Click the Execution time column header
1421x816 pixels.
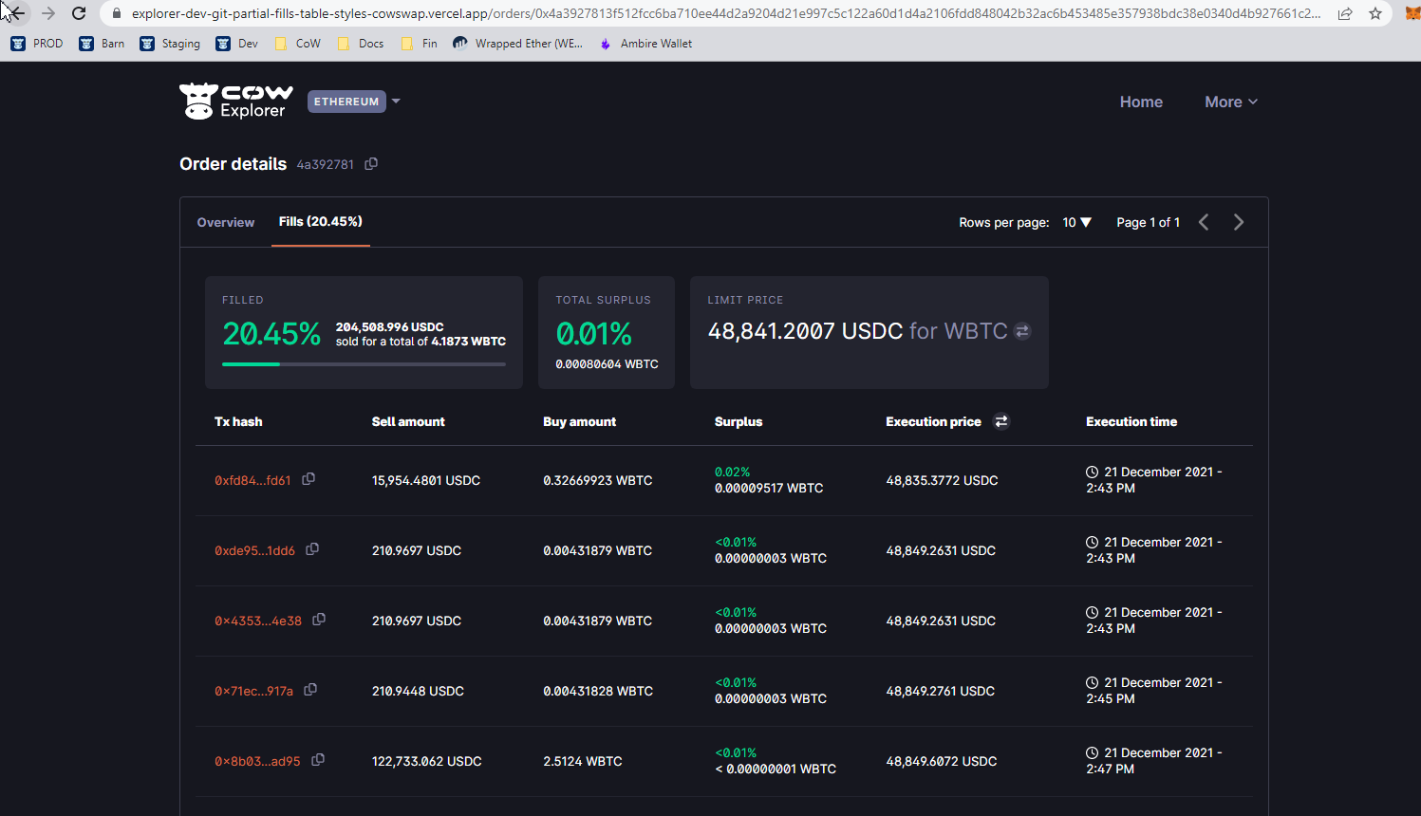click(x=1131, y=421)
